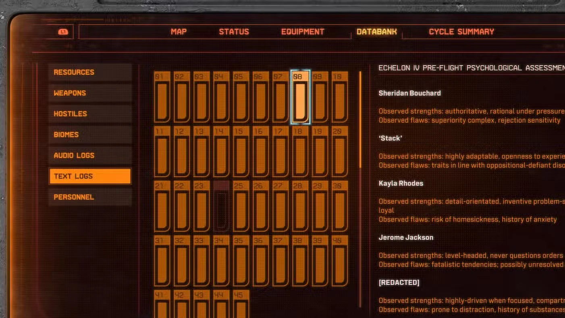Select text log cartridge 01
Screen dimensions: 565x318
(162, 97)
